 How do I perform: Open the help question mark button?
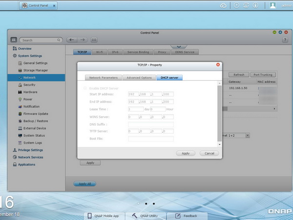click(x=285, y=40)
